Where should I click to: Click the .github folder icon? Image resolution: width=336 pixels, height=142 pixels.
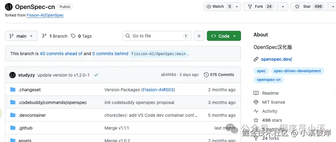13,128
